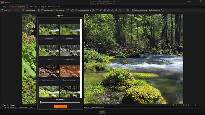Image resolution: width=205 pixels, height=115 pixels.
Task: Select the filmstrip thumbnail at bottom
Action: [102, 112]
